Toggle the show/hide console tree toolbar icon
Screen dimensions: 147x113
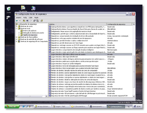coord(27,21)
